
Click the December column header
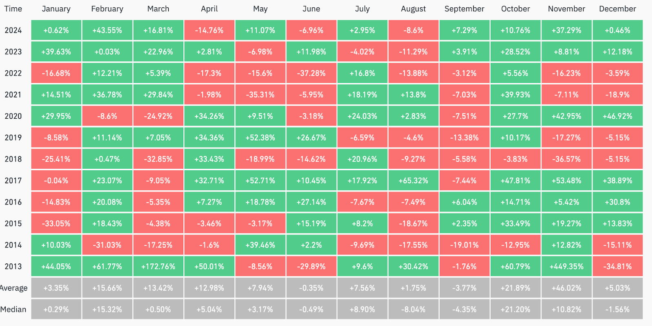[x=617, y=9]
